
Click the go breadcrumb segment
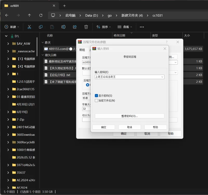click(x=109, y=15)
